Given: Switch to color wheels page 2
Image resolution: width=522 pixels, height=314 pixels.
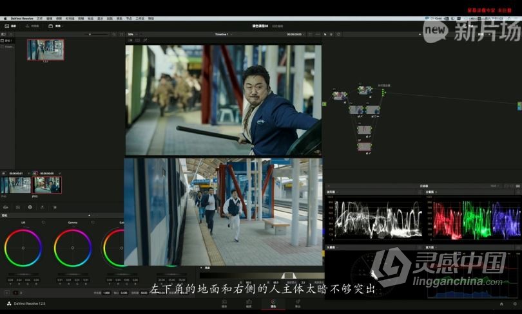Looking at the screenshot, I should [x=21, y=293].
